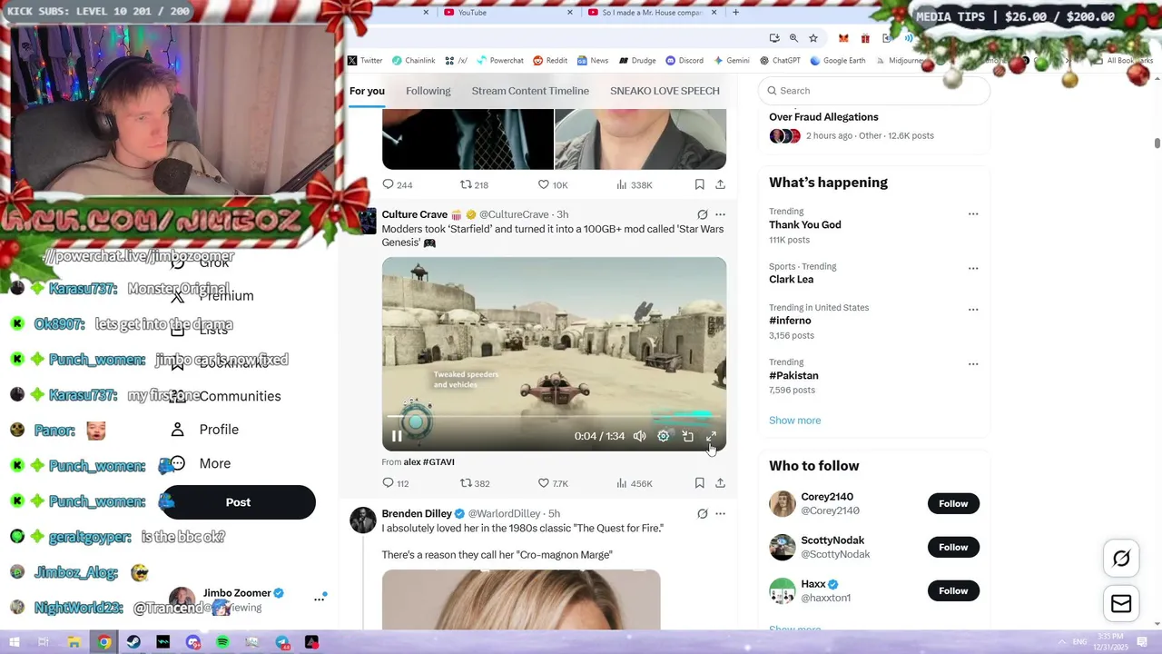1162x654 pixels.
Task: Open options for Clark Lea trend
Action: click(x=973, y=268)
